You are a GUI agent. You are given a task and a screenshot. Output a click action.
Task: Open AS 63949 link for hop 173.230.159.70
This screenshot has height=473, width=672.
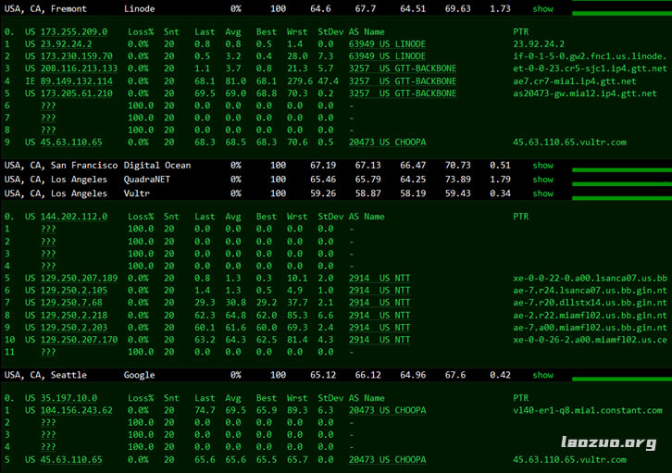(361, 56)
